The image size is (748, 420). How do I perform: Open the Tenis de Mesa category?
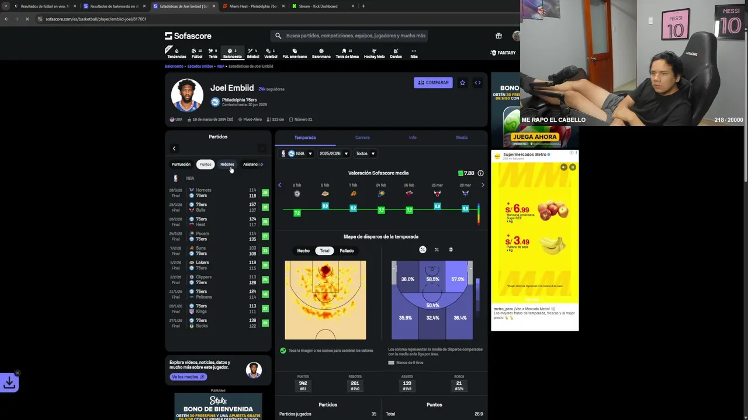[347, 53]
